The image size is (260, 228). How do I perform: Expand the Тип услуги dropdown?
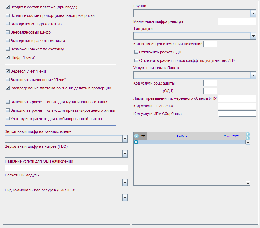[253, 36]
